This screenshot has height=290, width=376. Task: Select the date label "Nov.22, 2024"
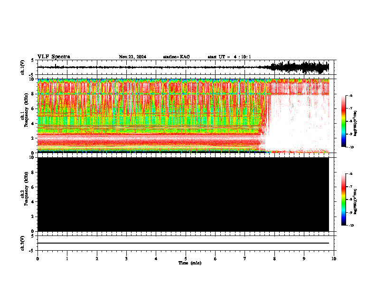[132, 57]
